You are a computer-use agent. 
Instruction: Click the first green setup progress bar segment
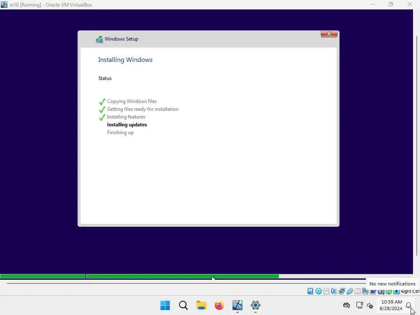pyautogui.click(x=43, y=276)
